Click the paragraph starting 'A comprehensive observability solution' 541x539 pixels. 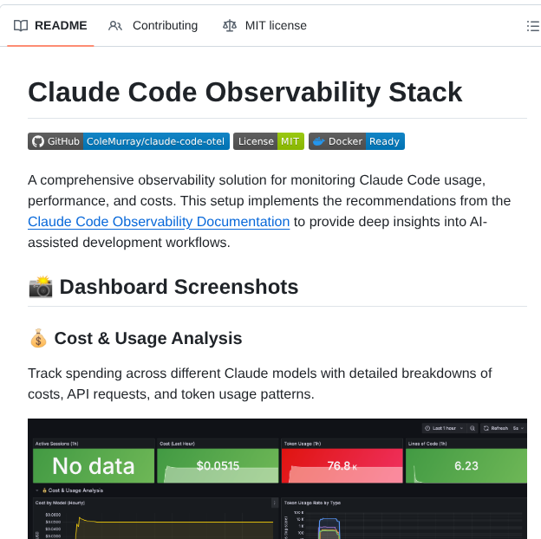269,211
